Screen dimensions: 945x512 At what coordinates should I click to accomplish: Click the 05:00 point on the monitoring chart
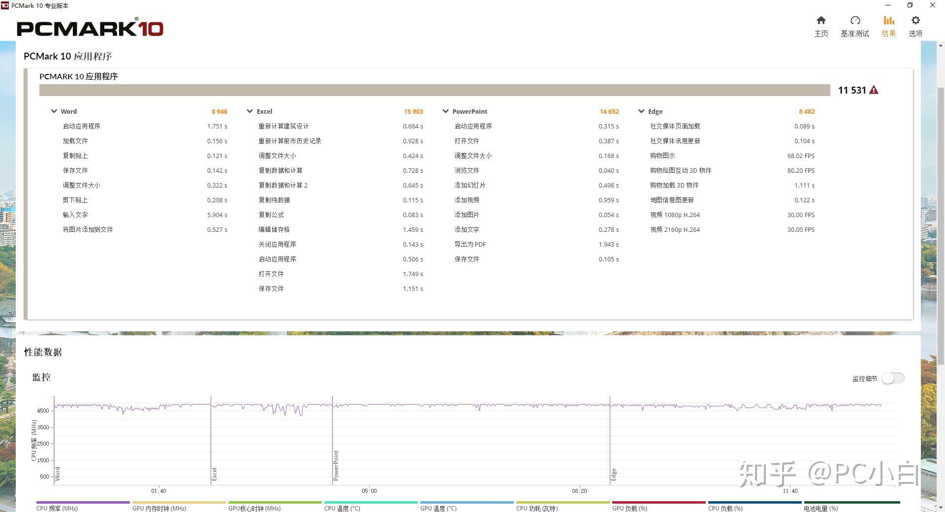click(x=370, y=491)
